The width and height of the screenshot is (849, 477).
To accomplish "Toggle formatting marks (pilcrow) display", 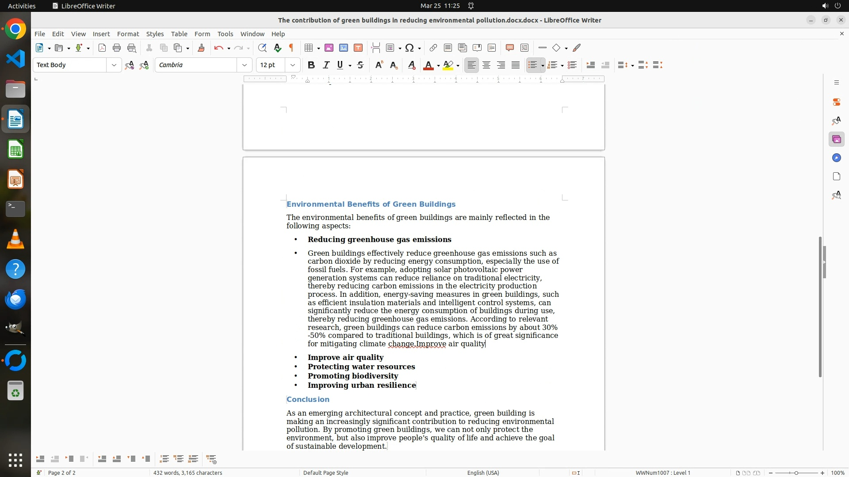I will coord(291,48).
